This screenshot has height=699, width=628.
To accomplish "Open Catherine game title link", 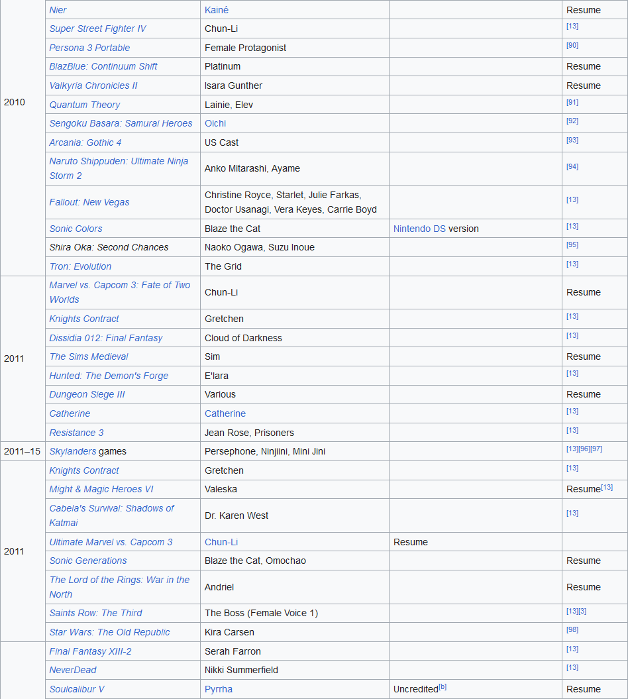I will pyautogui.click(x=70, y=413).
